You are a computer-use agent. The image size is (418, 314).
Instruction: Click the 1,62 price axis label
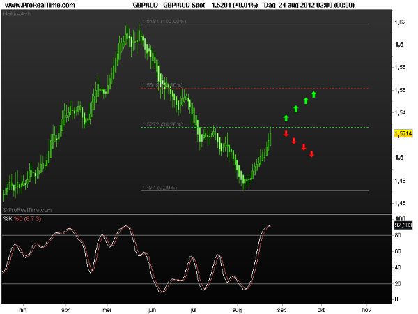tap(400, 22)
